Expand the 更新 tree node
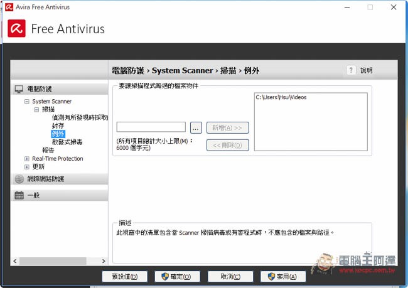This screenshot has height=288, width=408. (x=27, y=167)
